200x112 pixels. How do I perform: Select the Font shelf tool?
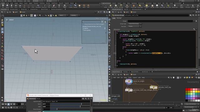point(59,6)
